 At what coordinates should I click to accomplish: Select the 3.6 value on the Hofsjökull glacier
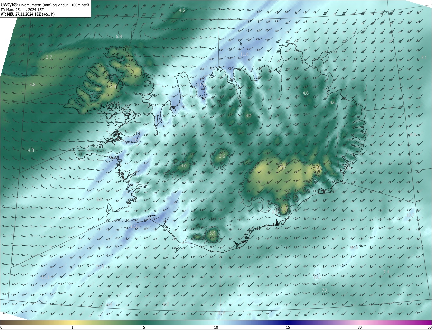(222, 156)
